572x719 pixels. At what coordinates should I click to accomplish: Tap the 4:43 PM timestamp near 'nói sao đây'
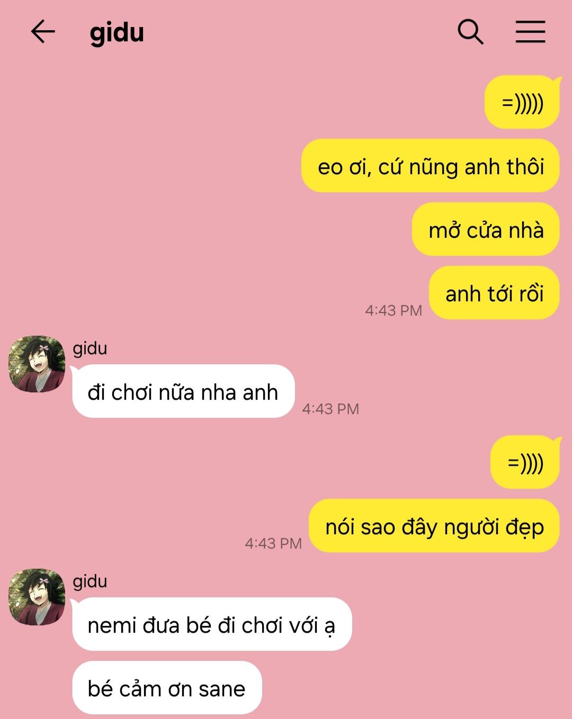point(273,543)
